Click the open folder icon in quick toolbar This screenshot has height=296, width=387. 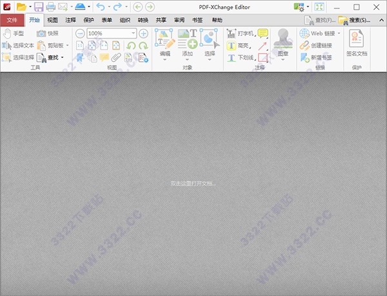21,7
